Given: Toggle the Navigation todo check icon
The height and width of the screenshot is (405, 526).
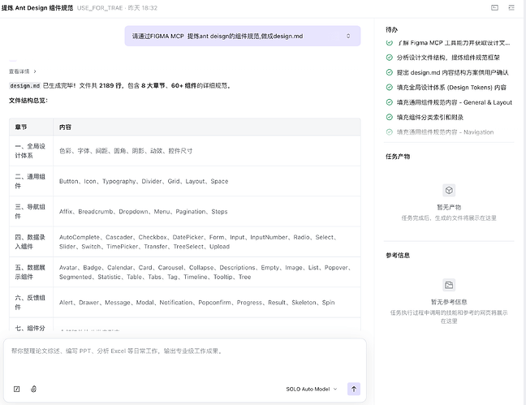Looking at the screenshot, I should 389,131.
